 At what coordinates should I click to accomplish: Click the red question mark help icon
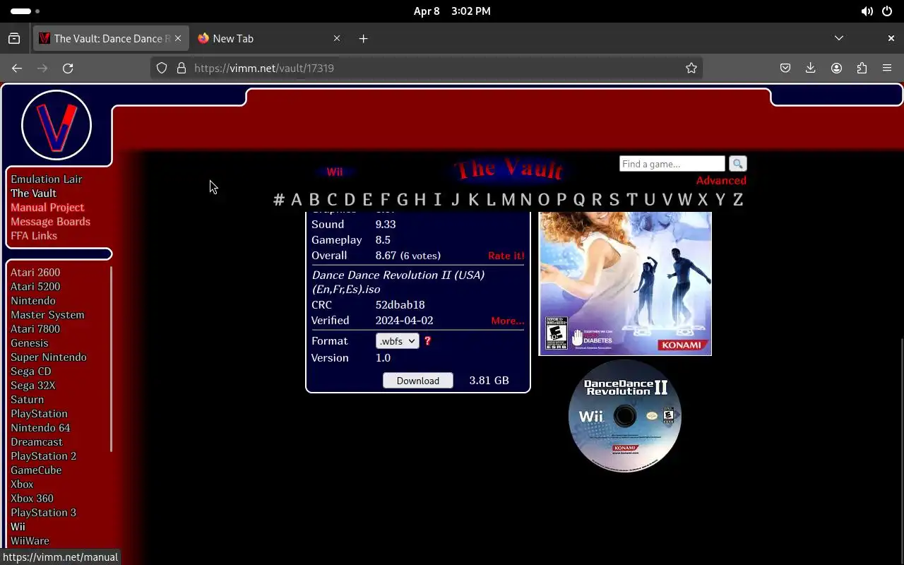point(427,340)
